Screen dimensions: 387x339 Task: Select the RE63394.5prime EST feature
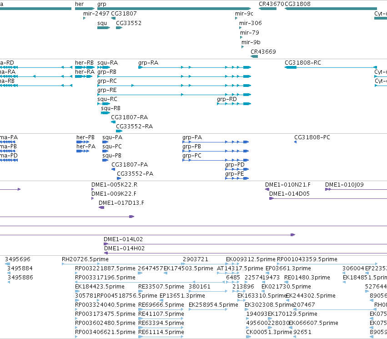pos(161,328)
